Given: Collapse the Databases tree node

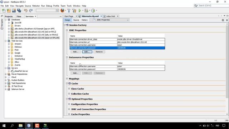Looking at the screenshot, I should click(6, 20).
